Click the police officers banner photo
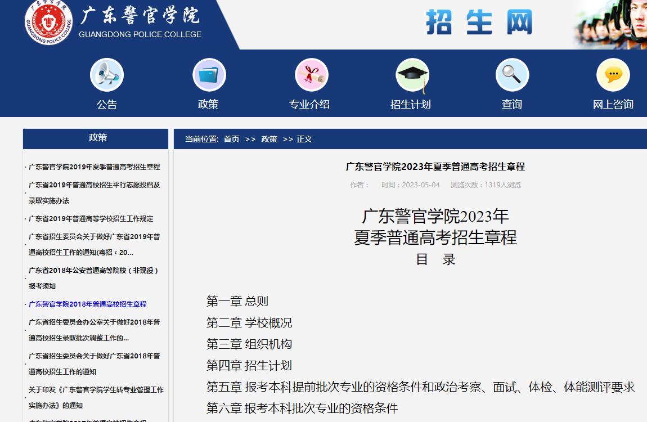647x422 pixels. coord(610,24)
